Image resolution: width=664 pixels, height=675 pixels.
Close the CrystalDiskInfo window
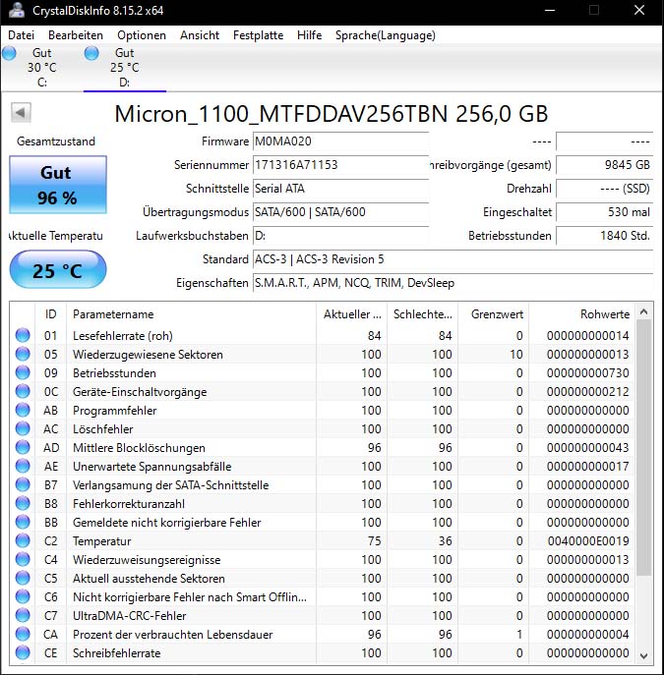(639, 10)
